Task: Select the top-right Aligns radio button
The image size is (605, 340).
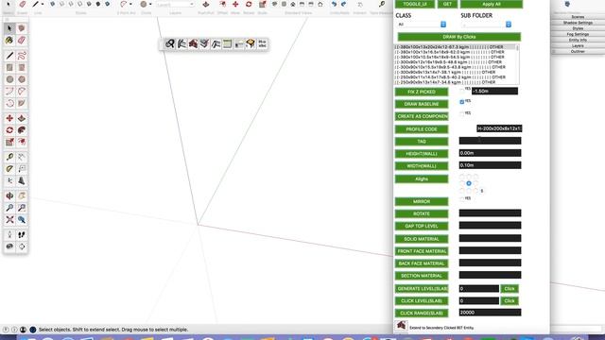Action: [475, 177]
